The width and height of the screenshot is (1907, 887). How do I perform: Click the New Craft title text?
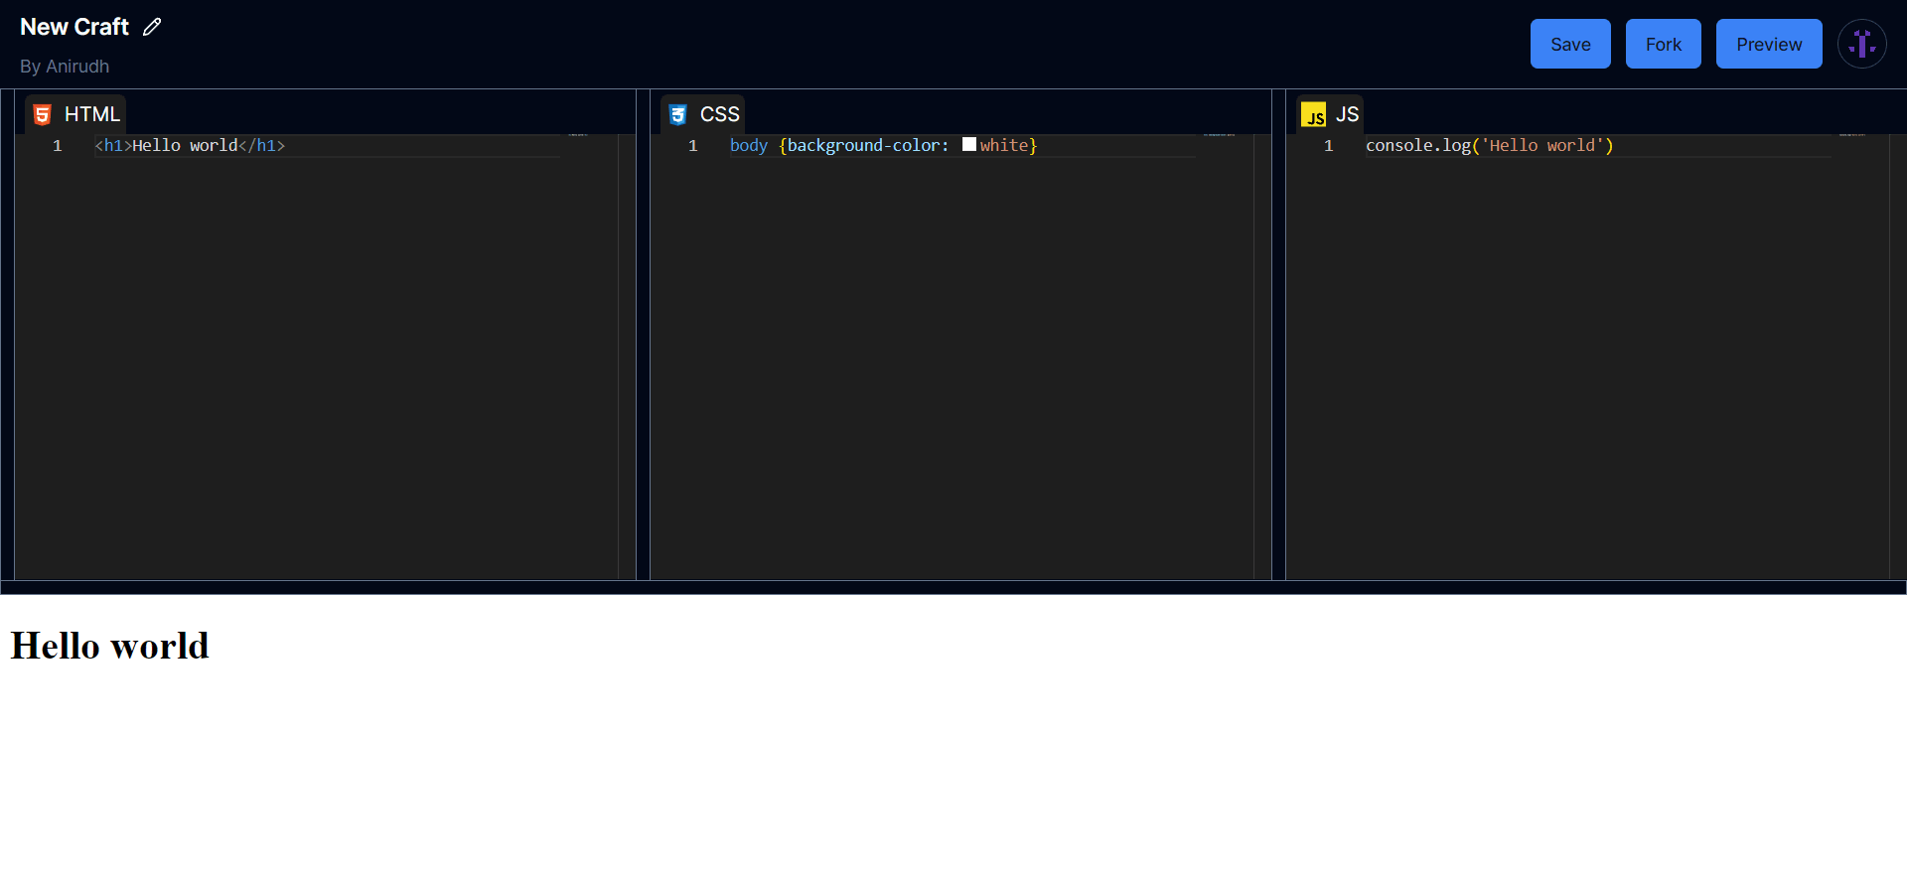pos(74,27)
